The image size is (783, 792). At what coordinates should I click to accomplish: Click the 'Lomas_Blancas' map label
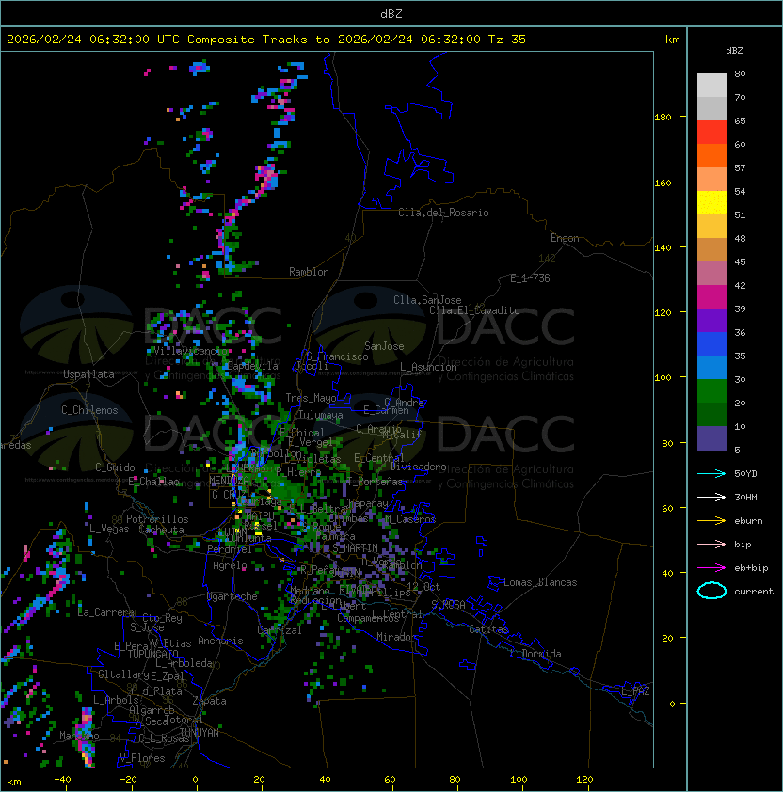(540, 582)
